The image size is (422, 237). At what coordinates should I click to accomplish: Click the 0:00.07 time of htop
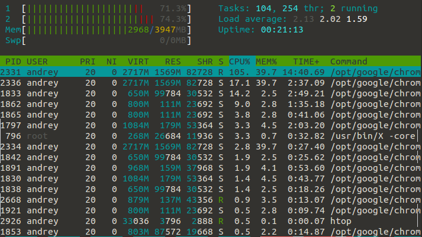tap(306, 221)
